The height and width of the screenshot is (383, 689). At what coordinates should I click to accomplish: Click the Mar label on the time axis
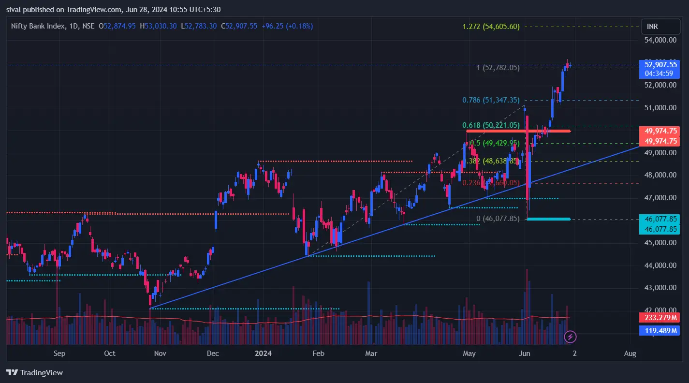click(x=371, y=354)
